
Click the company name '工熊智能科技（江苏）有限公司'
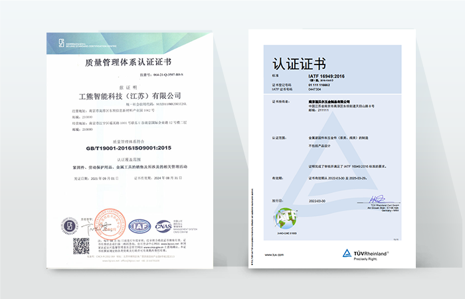pos(130,96)
